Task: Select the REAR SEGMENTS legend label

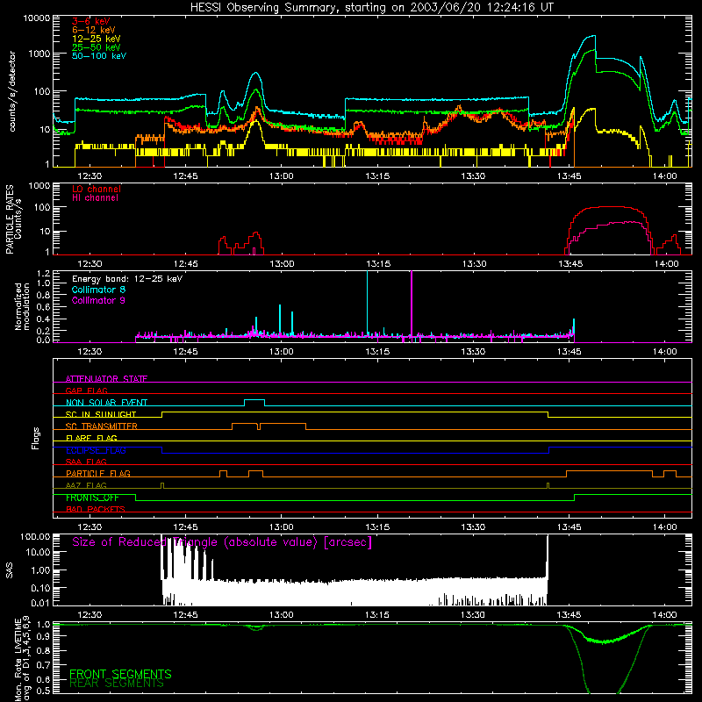Action: 117,684
